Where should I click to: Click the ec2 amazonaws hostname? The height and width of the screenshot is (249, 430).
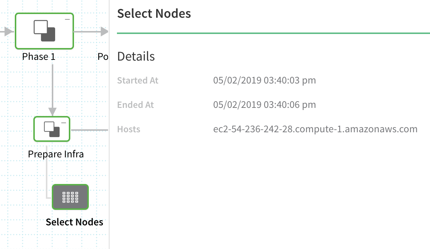coord(315,129)
